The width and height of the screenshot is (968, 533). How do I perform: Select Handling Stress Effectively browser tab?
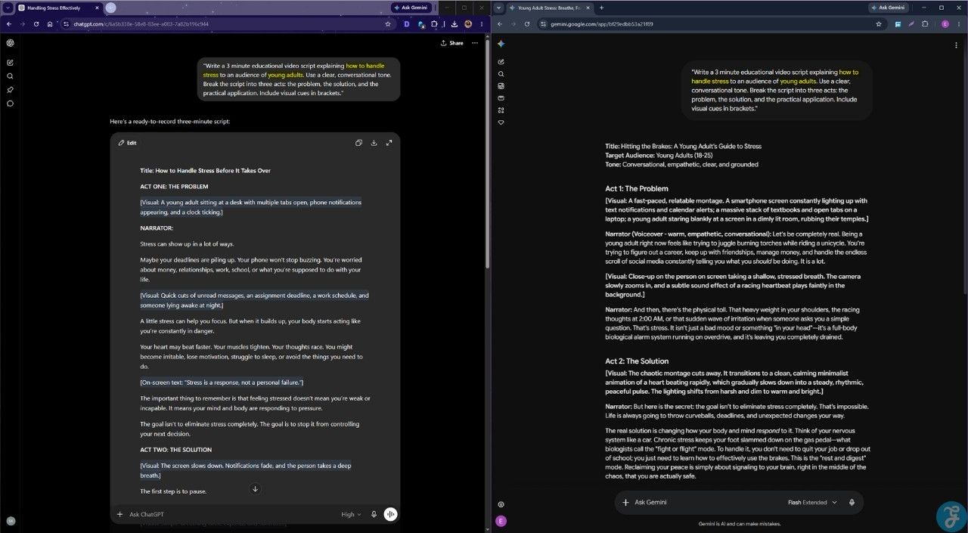[57, 8]
